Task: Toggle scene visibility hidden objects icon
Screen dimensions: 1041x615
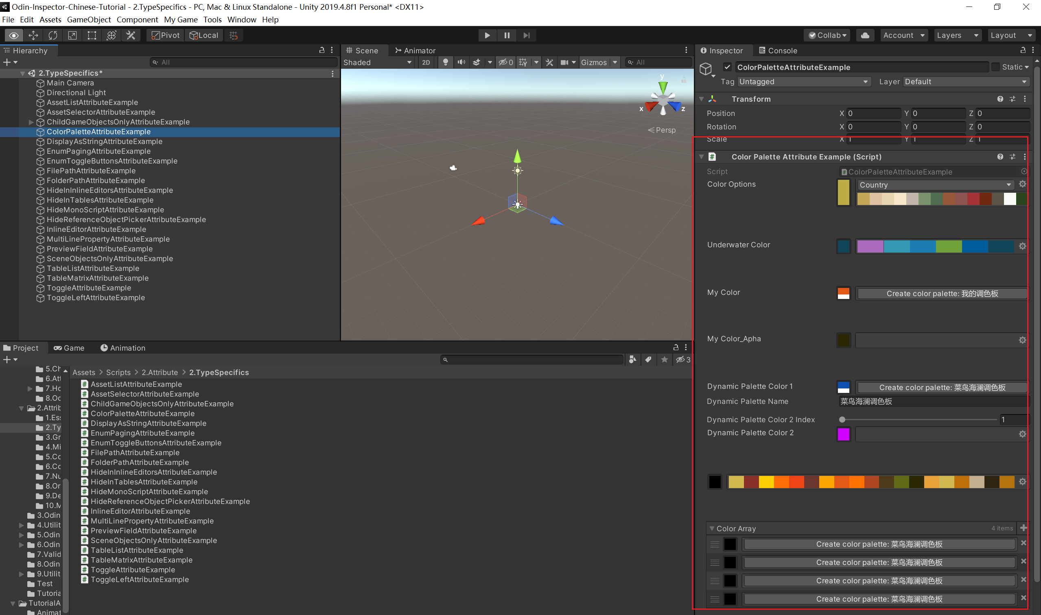Action: coord(505,62)
